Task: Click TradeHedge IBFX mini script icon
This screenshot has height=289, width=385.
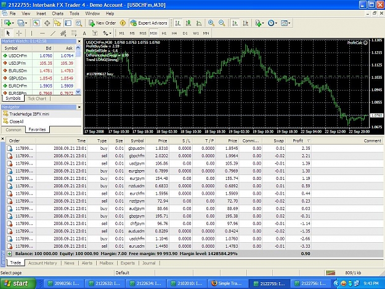Action: [6, 113]
